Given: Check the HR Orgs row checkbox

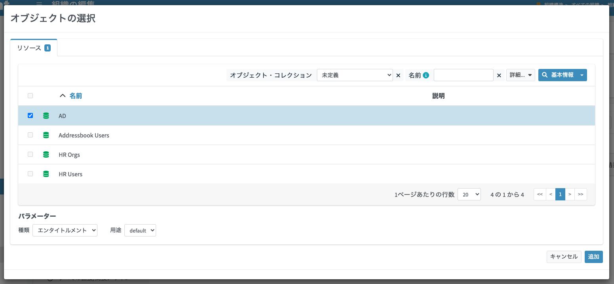Looking at the screenshot, I should tap(30, 154).
